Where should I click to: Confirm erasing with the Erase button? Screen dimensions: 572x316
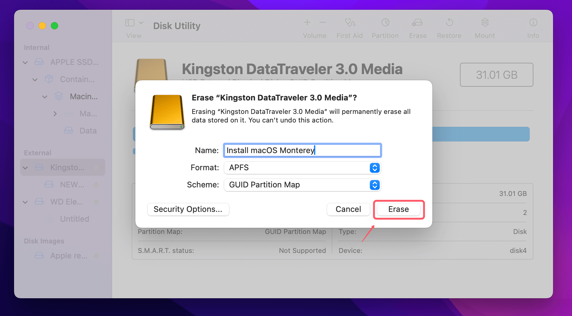(x=398, y=209)
